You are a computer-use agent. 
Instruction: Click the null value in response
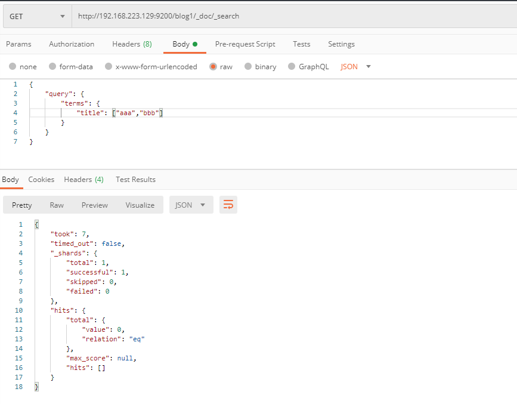tap(125, 359)
